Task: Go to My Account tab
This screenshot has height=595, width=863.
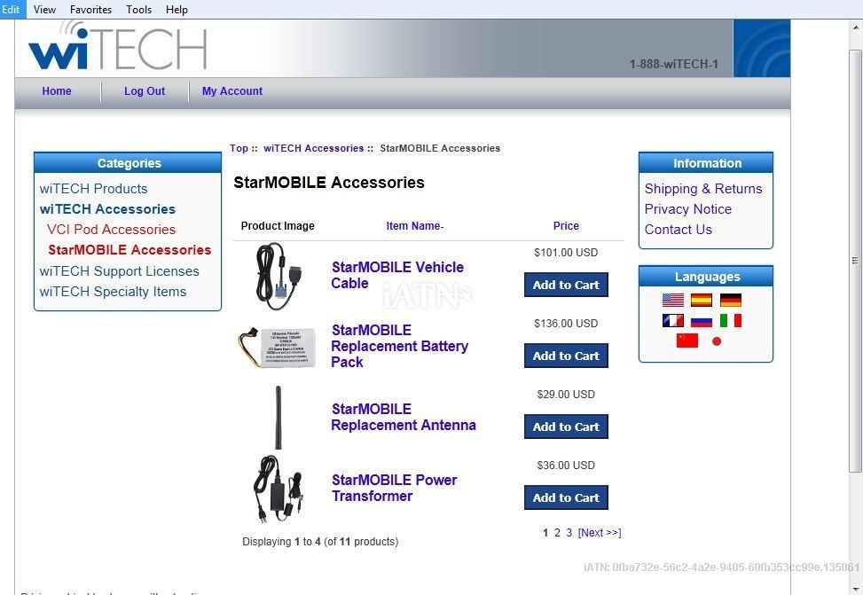Action: pyautogui.click(x=232, y=91)
